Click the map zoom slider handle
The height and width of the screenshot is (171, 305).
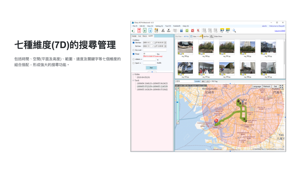(x=177, y=102)
